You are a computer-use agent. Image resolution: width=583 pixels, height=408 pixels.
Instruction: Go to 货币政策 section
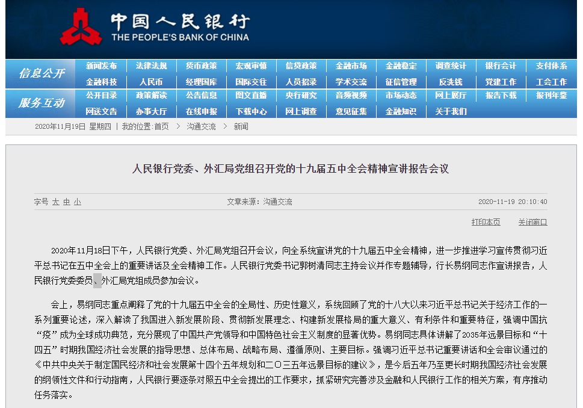(x=201, y=66)
